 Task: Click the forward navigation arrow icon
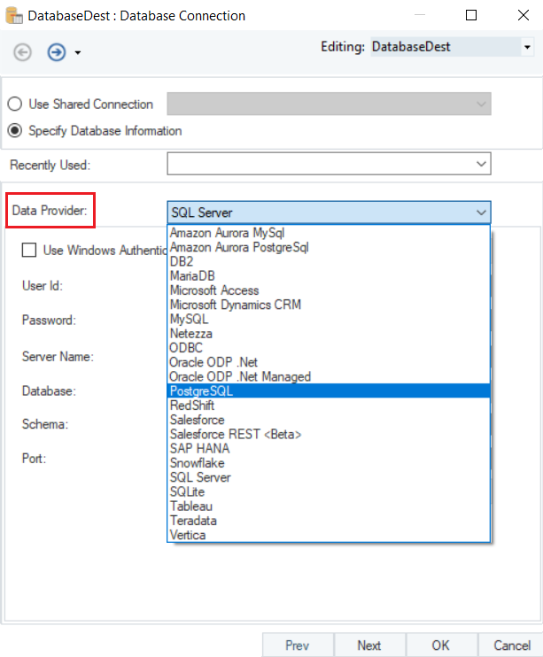tap(57, 52)
